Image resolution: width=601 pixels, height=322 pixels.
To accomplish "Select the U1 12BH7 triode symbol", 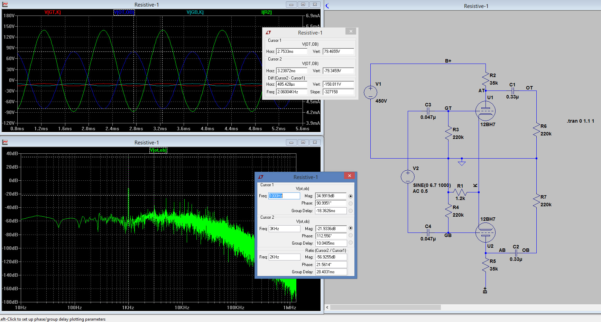I will (x=486, y=111).
